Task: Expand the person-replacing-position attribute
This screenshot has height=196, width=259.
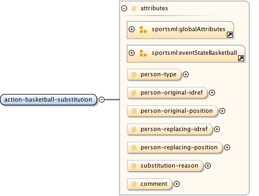Action: (x=227, y=148)
